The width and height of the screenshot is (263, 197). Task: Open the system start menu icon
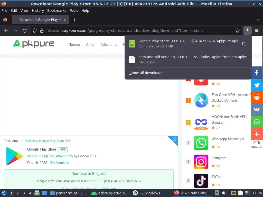(x=4, y=193)
